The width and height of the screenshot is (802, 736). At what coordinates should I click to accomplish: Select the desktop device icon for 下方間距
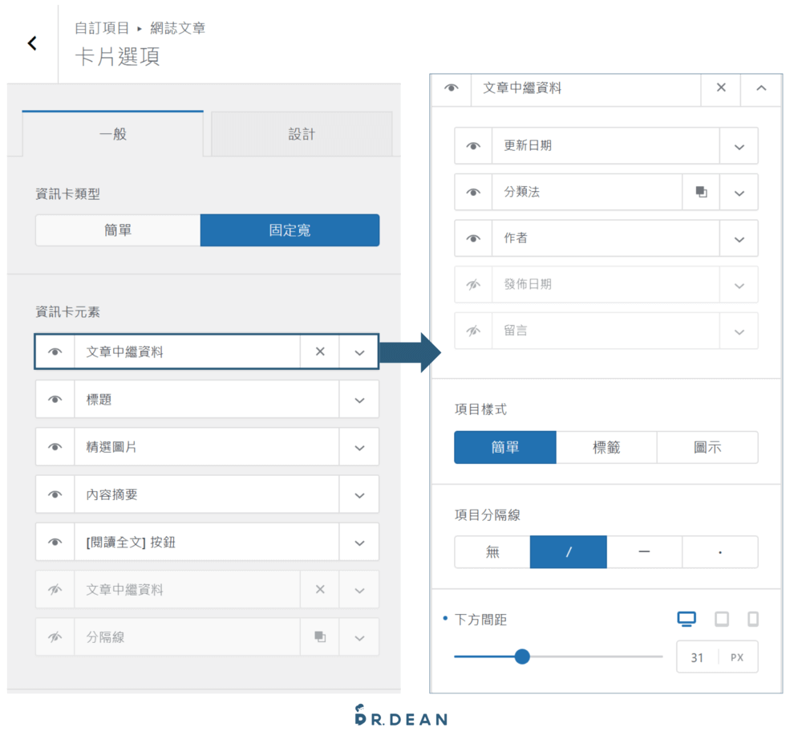(x=687, y=619)
